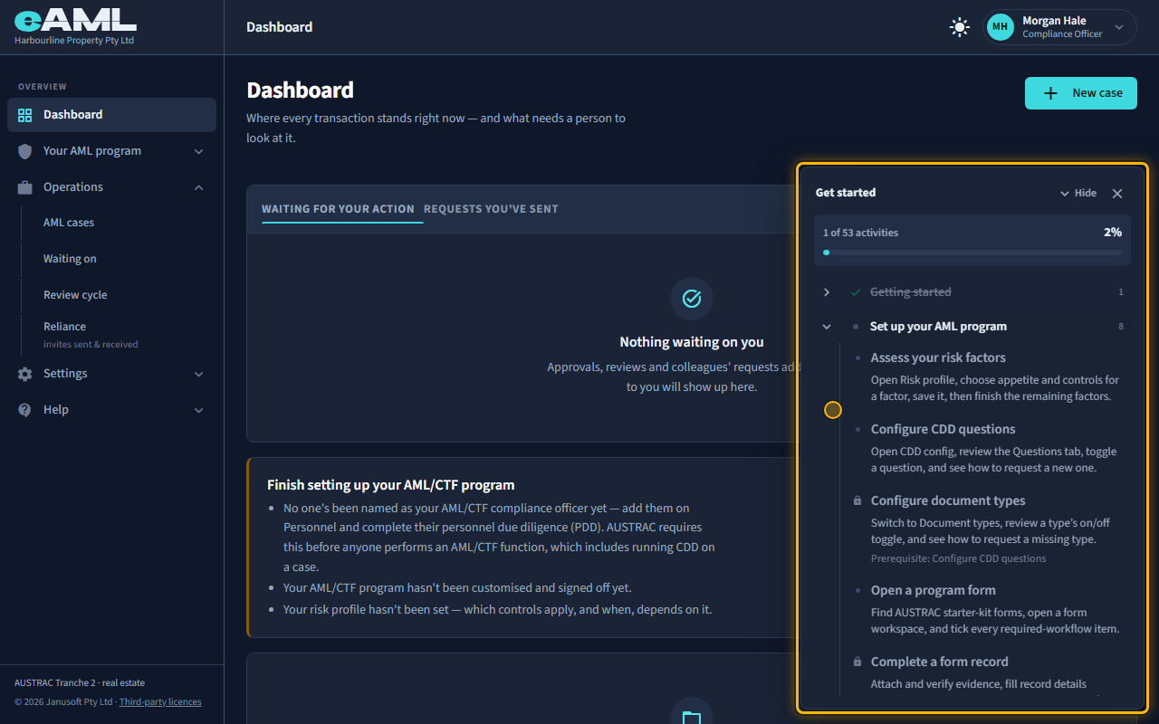Click the MH avatar circle
The height and width of the screenshot is (724, 1159).
[1000, 27]
